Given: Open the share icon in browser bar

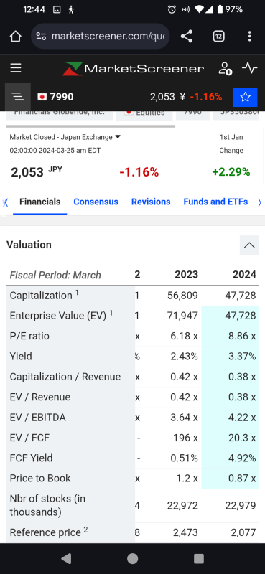Looking at the screenshot, I should pos(187,37).
